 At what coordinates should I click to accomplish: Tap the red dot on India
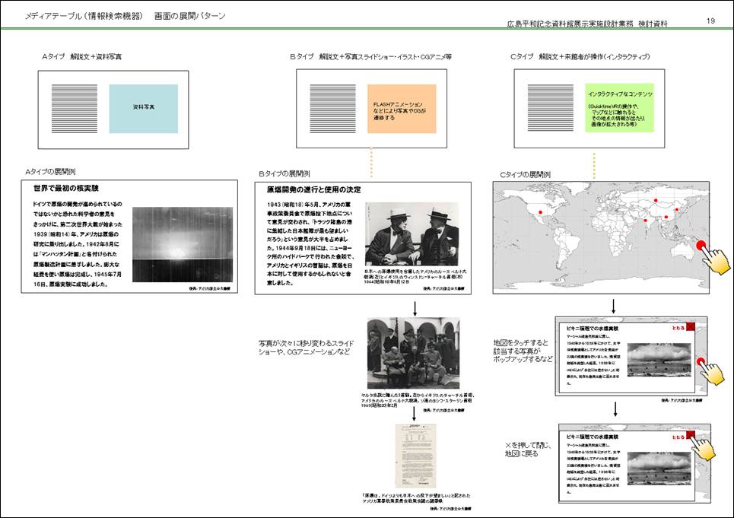click(646, 221)
